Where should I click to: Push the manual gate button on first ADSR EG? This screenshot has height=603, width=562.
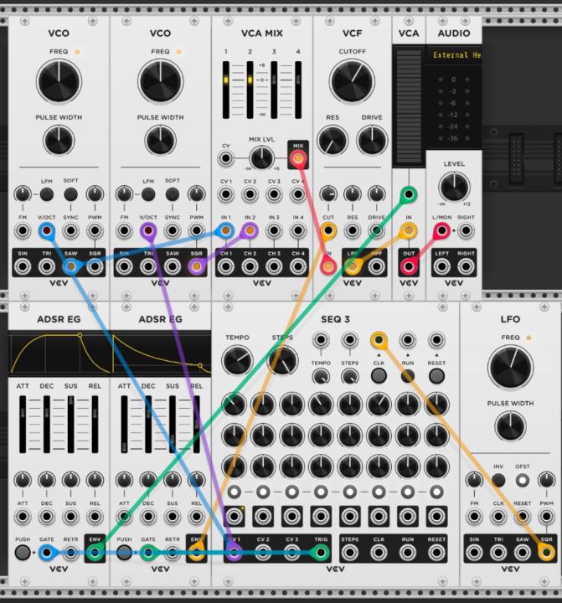tap(23, 552)
